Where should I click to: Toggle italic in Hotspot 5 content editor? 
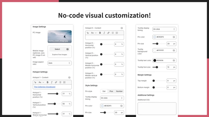coord(104,33)
